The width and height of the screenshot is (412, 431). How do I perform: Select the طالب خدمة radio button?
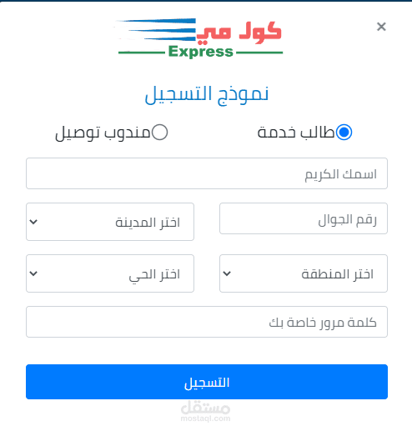[344, 132]
